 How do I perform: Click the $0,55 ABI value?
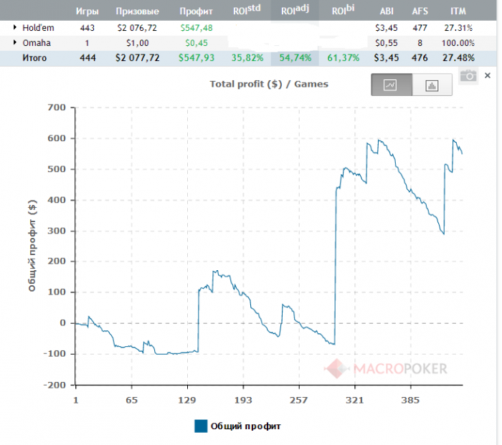tap(387, 43)
